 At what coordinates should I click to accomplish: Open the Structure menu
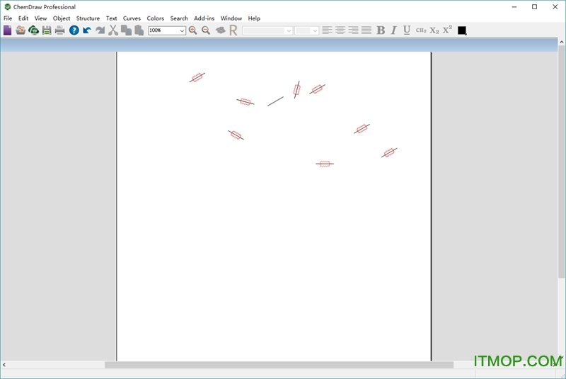(88, 18)
